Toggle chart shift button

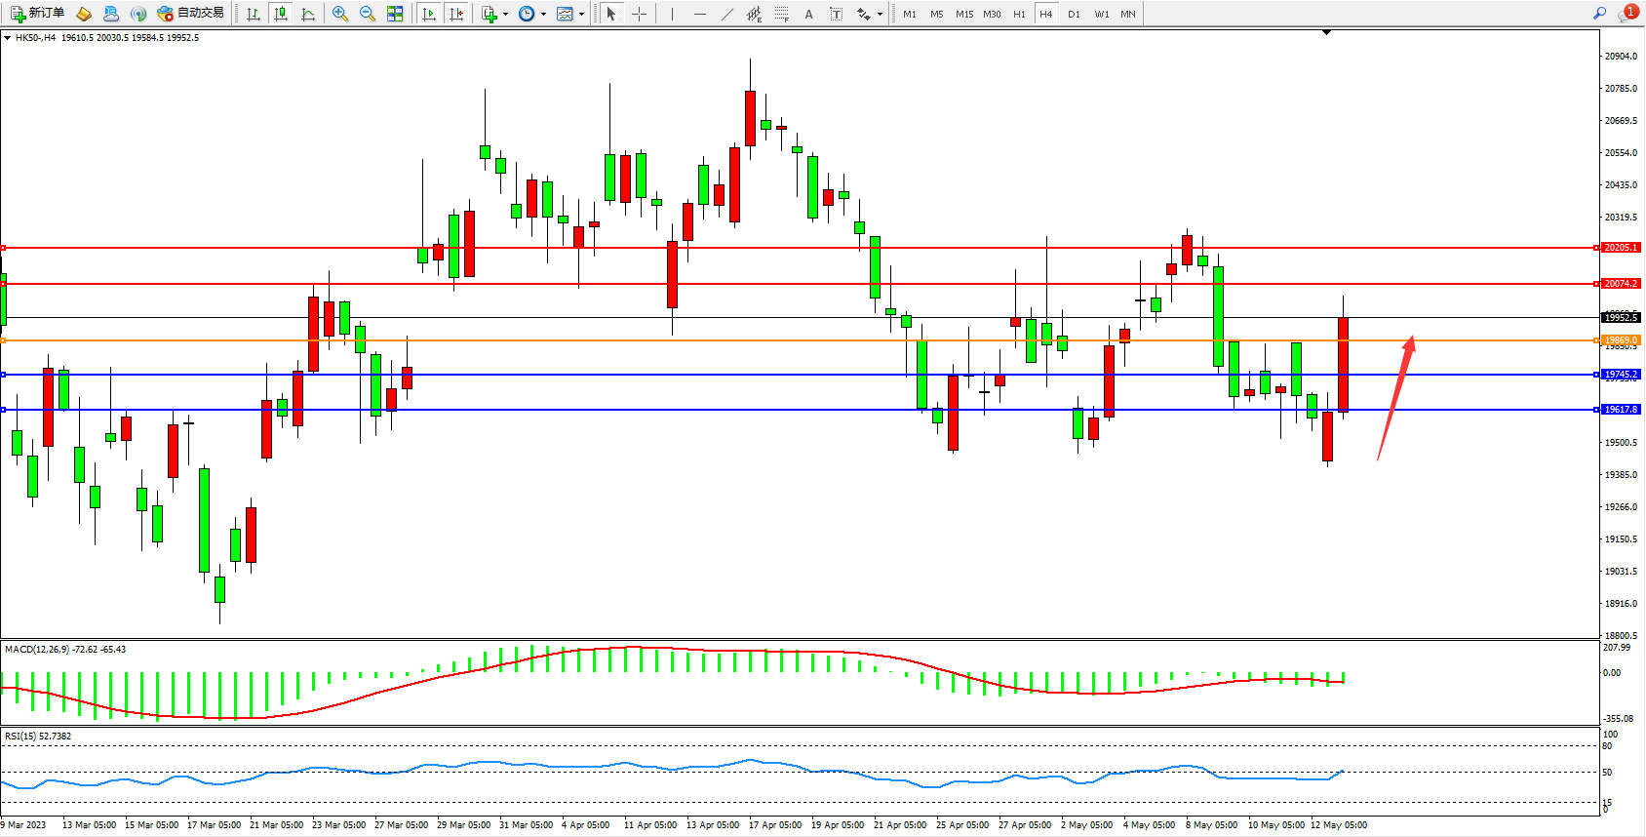point(456,14)
